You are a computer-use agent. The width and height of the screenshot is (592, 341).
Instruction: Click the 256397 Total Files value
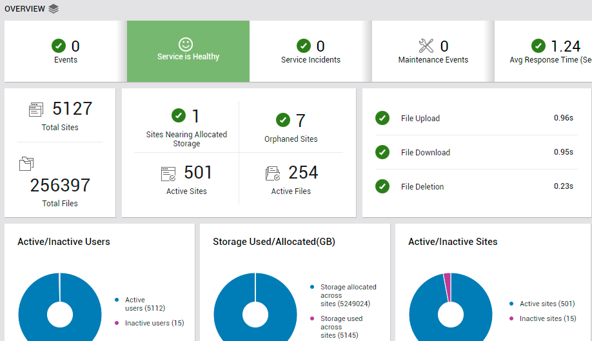coord(60,185)
